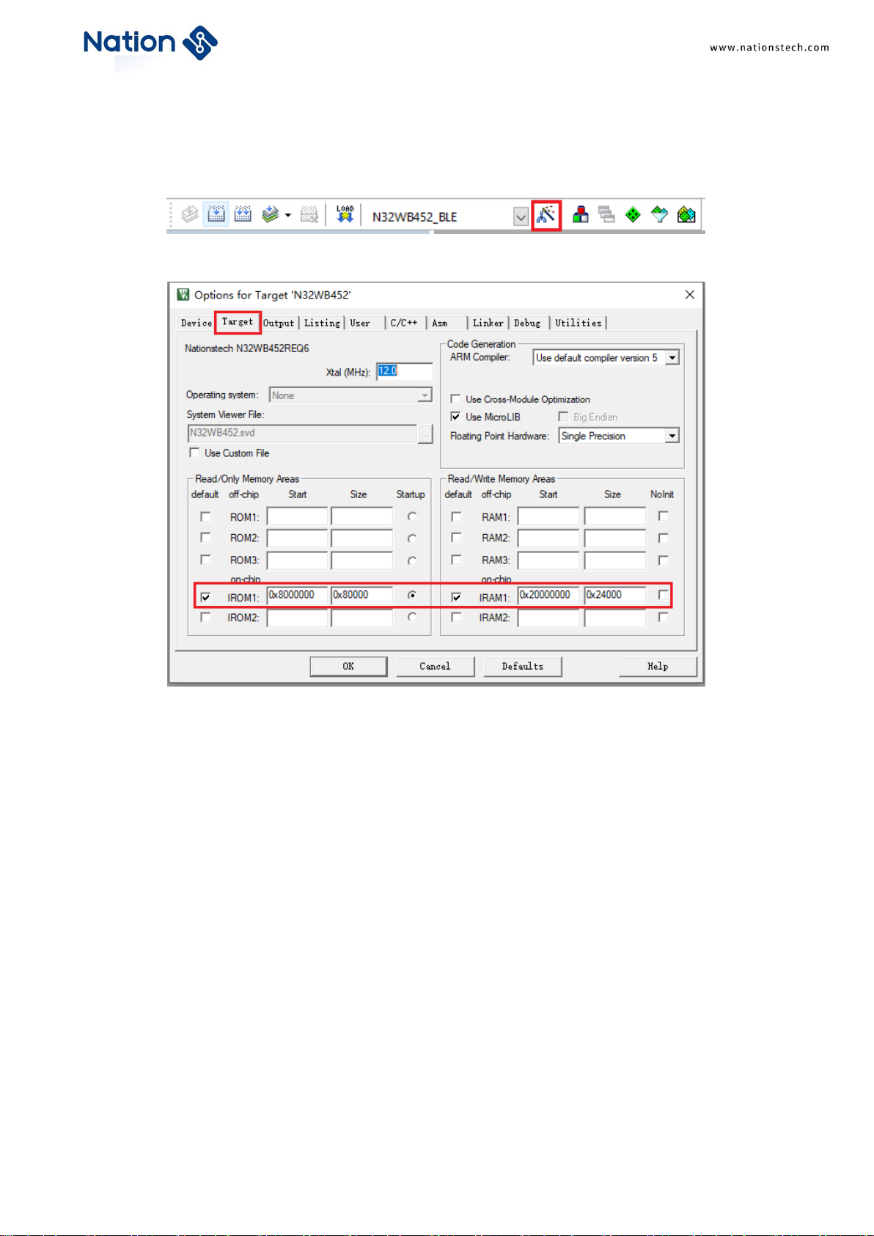The height and width of the screenshot is (1236, 874).
Task: Click the IROM1 Size field
Action: click(361, 596)
